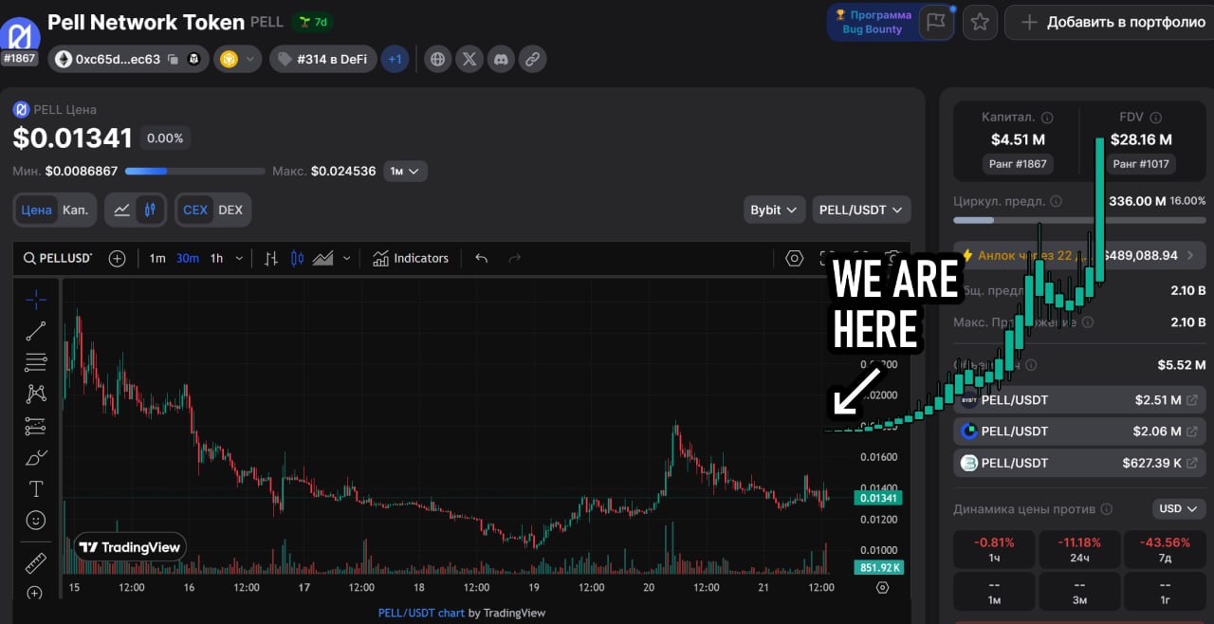Switch chart style to bars
Screen dimensions: 1214x624
[271, 258]
